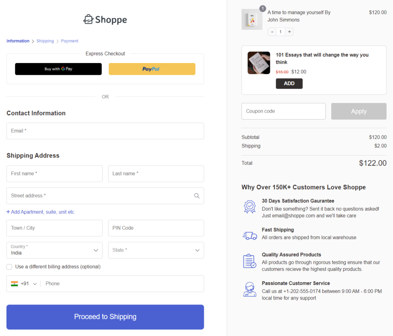This screenshot has height=336, width=393.
Task: Open the State dropdown
Action: (156, 250)
